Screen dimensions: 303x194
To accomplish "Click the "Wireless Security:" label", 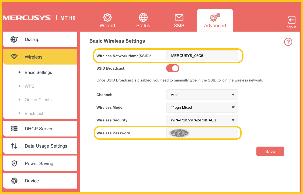I will [112, 120].
